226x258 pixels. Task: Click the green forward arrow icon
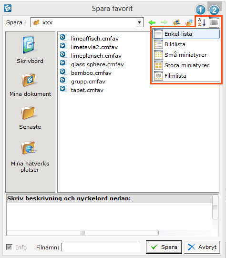click(164, 22)
